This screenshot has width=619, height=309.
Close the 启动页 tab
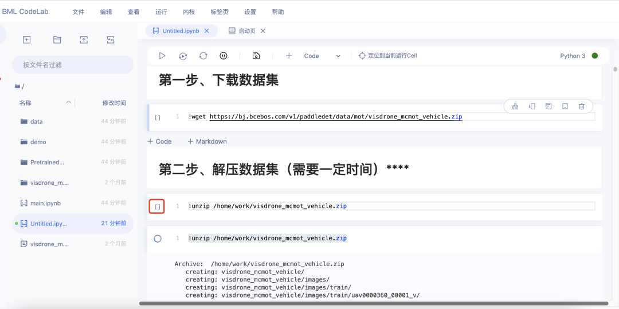pyautogui.click(x=263, y=31)
